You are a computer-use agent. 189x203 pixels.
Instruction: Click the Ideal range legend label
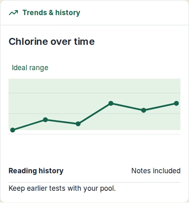point(30,68)
